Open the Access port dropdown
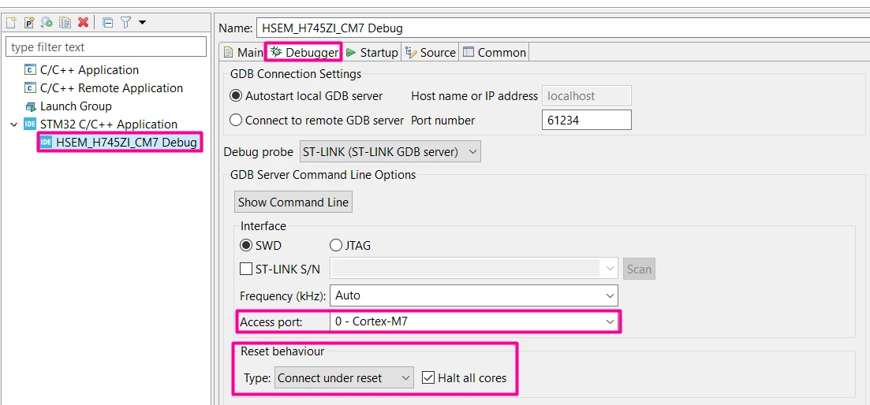870x405 pixels. [474, 321]
